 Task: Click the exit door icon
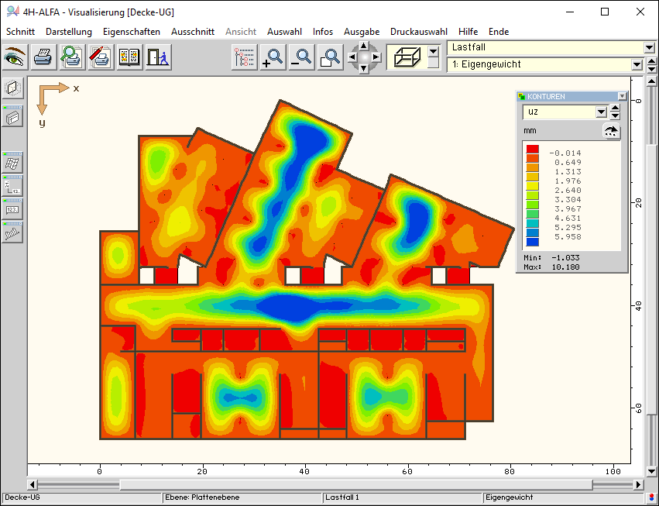158,57
